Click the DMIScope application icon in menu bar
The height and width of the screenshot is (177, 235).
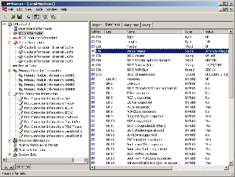[5, 9]
